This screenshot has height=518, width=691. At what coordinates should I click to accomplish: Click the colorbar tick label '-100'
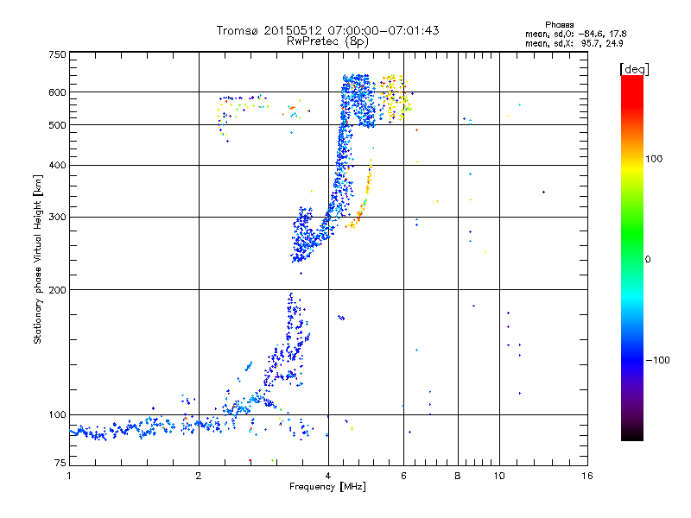coord(657,360)
